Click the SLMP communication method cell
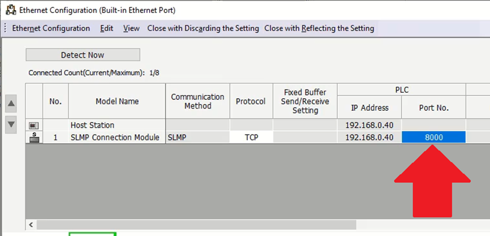 [198, 137]
